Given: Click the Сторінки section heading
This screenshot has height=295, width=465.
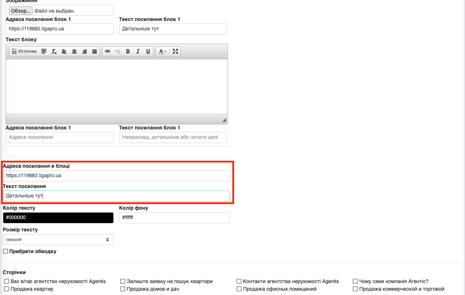Looking at the screenshot, I should pos(14,272).
